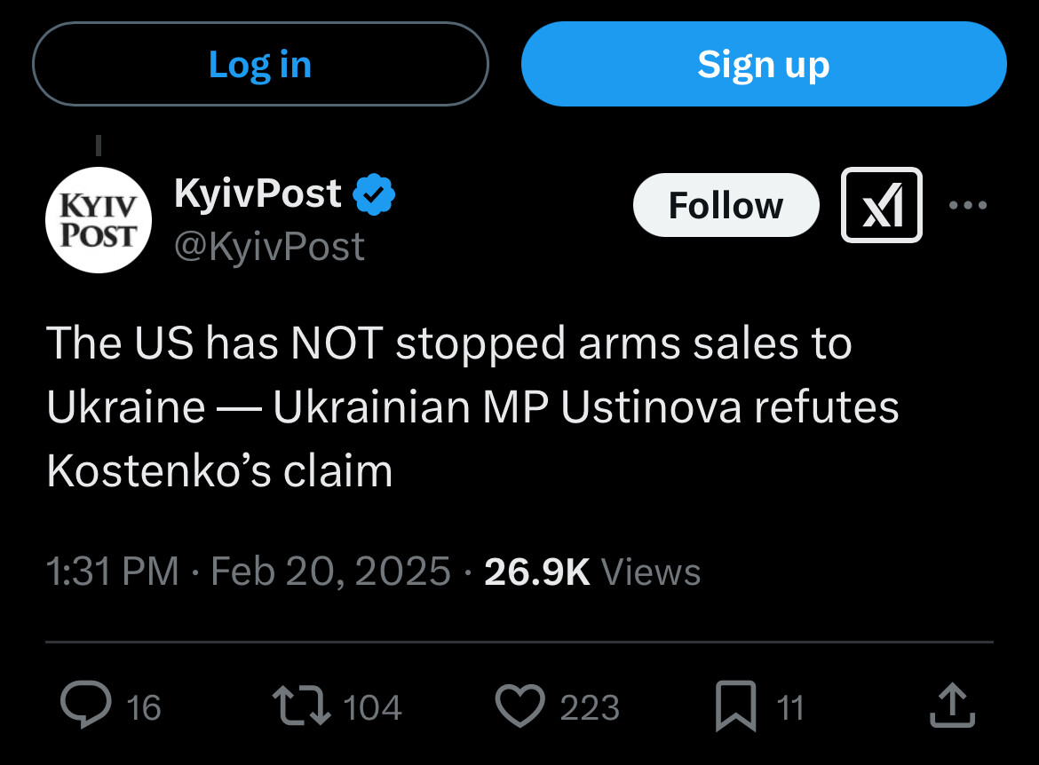
Task: Click the 1:31 PM timestamp link
Action: click(x=113, y=572)
